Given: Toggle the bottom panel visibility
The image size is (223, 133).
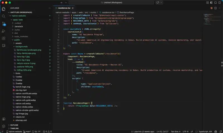Looking at the screenshot, I should pyautogui.click(x=215, y=2).
